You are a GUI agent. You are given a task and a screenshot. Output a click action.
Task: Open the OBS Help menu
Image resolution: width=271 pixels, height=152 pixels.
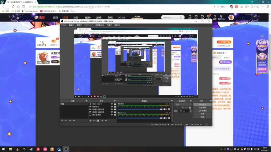(x=117, y=25)
